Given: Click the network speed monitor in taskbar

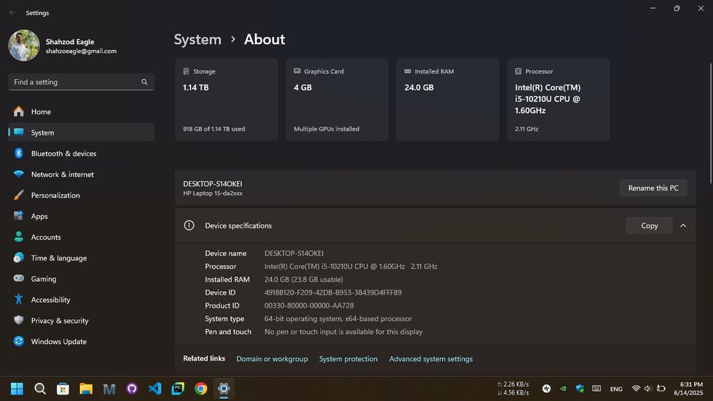Looking at the screenshot, I should click(513, 389).
